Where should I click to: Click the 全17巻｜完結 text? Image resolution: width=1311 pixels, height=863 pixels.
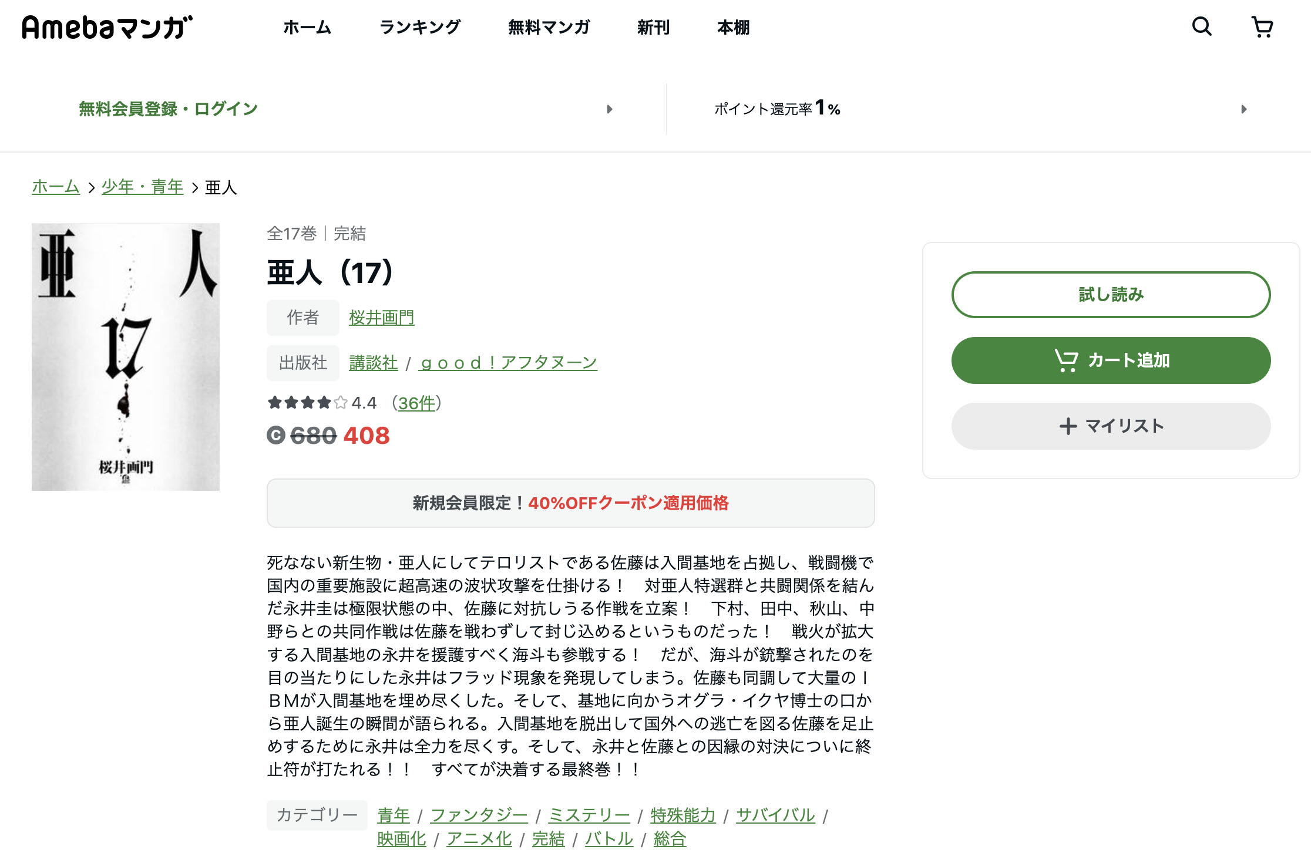(316, 234)
